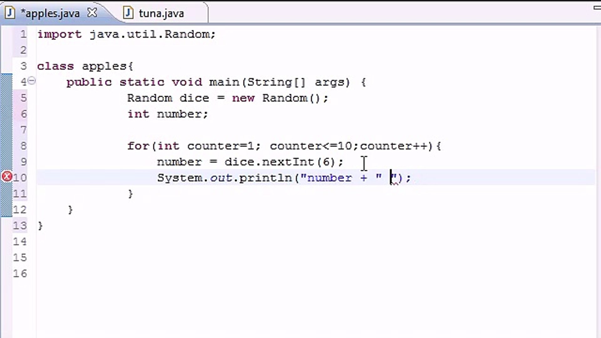Click the Java file icon on the apples.java tab

(10, 13)
